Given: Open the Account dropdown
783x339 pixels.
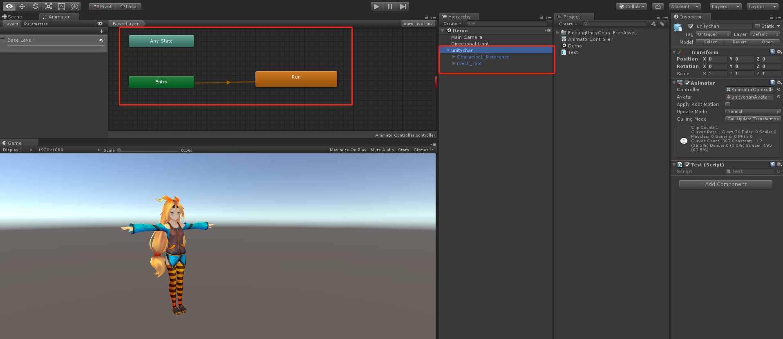Looking at the screenshot, I should (685, 7).
